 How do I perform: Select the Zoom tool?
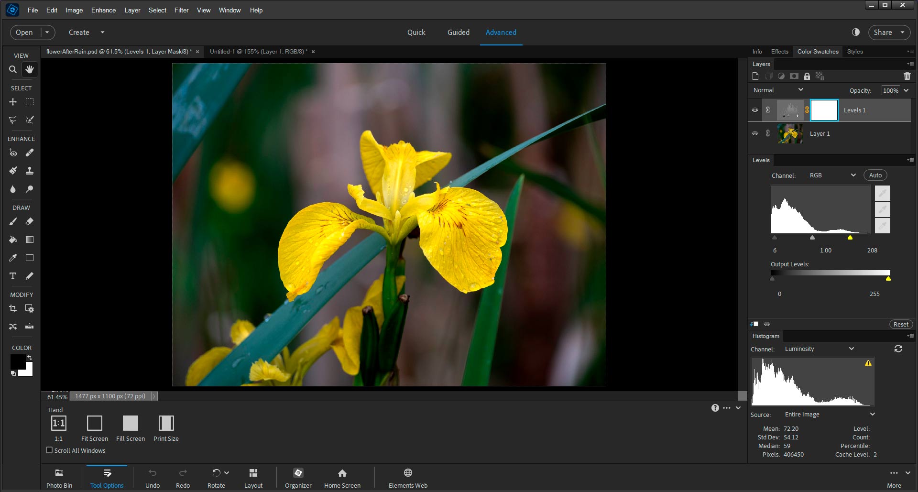[13, 70]
